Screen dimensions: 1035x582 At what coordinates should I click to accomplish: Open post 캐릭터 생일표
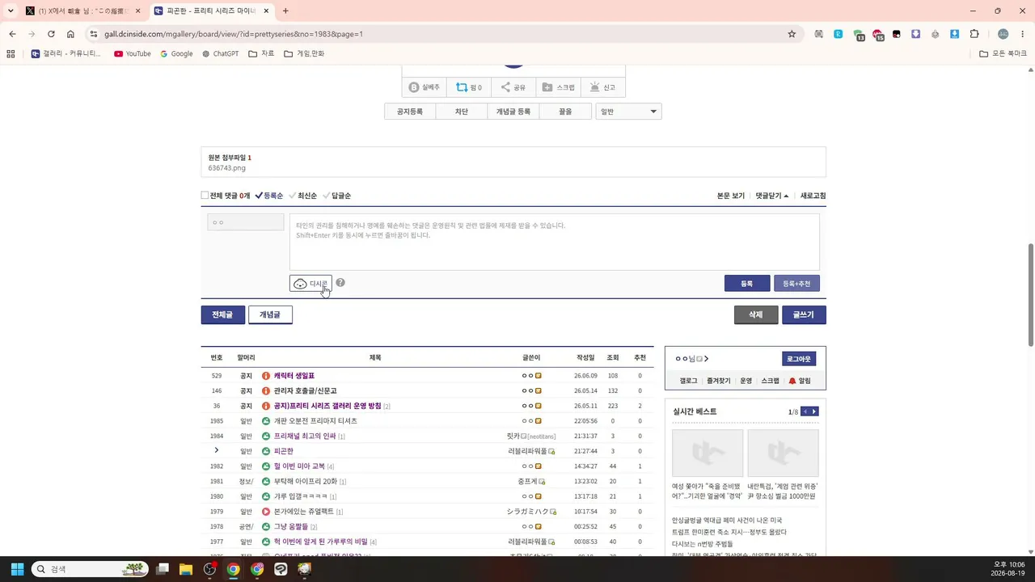coord(294,376)
